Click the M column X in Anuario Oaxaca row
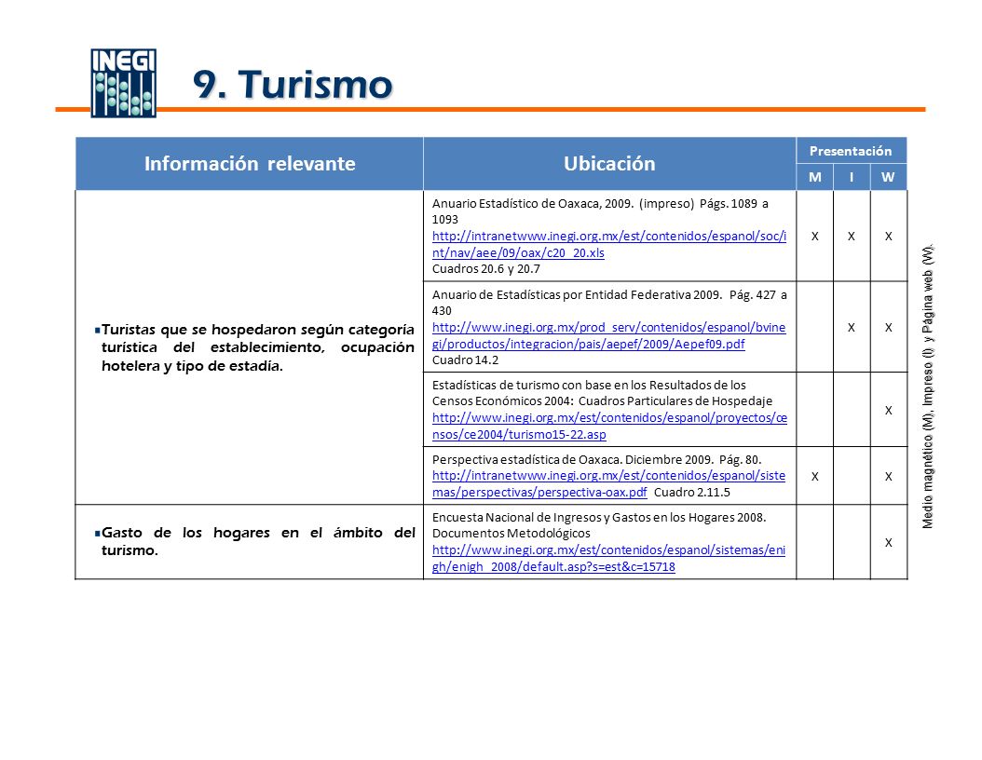982x760 pixels. (815, 237)
